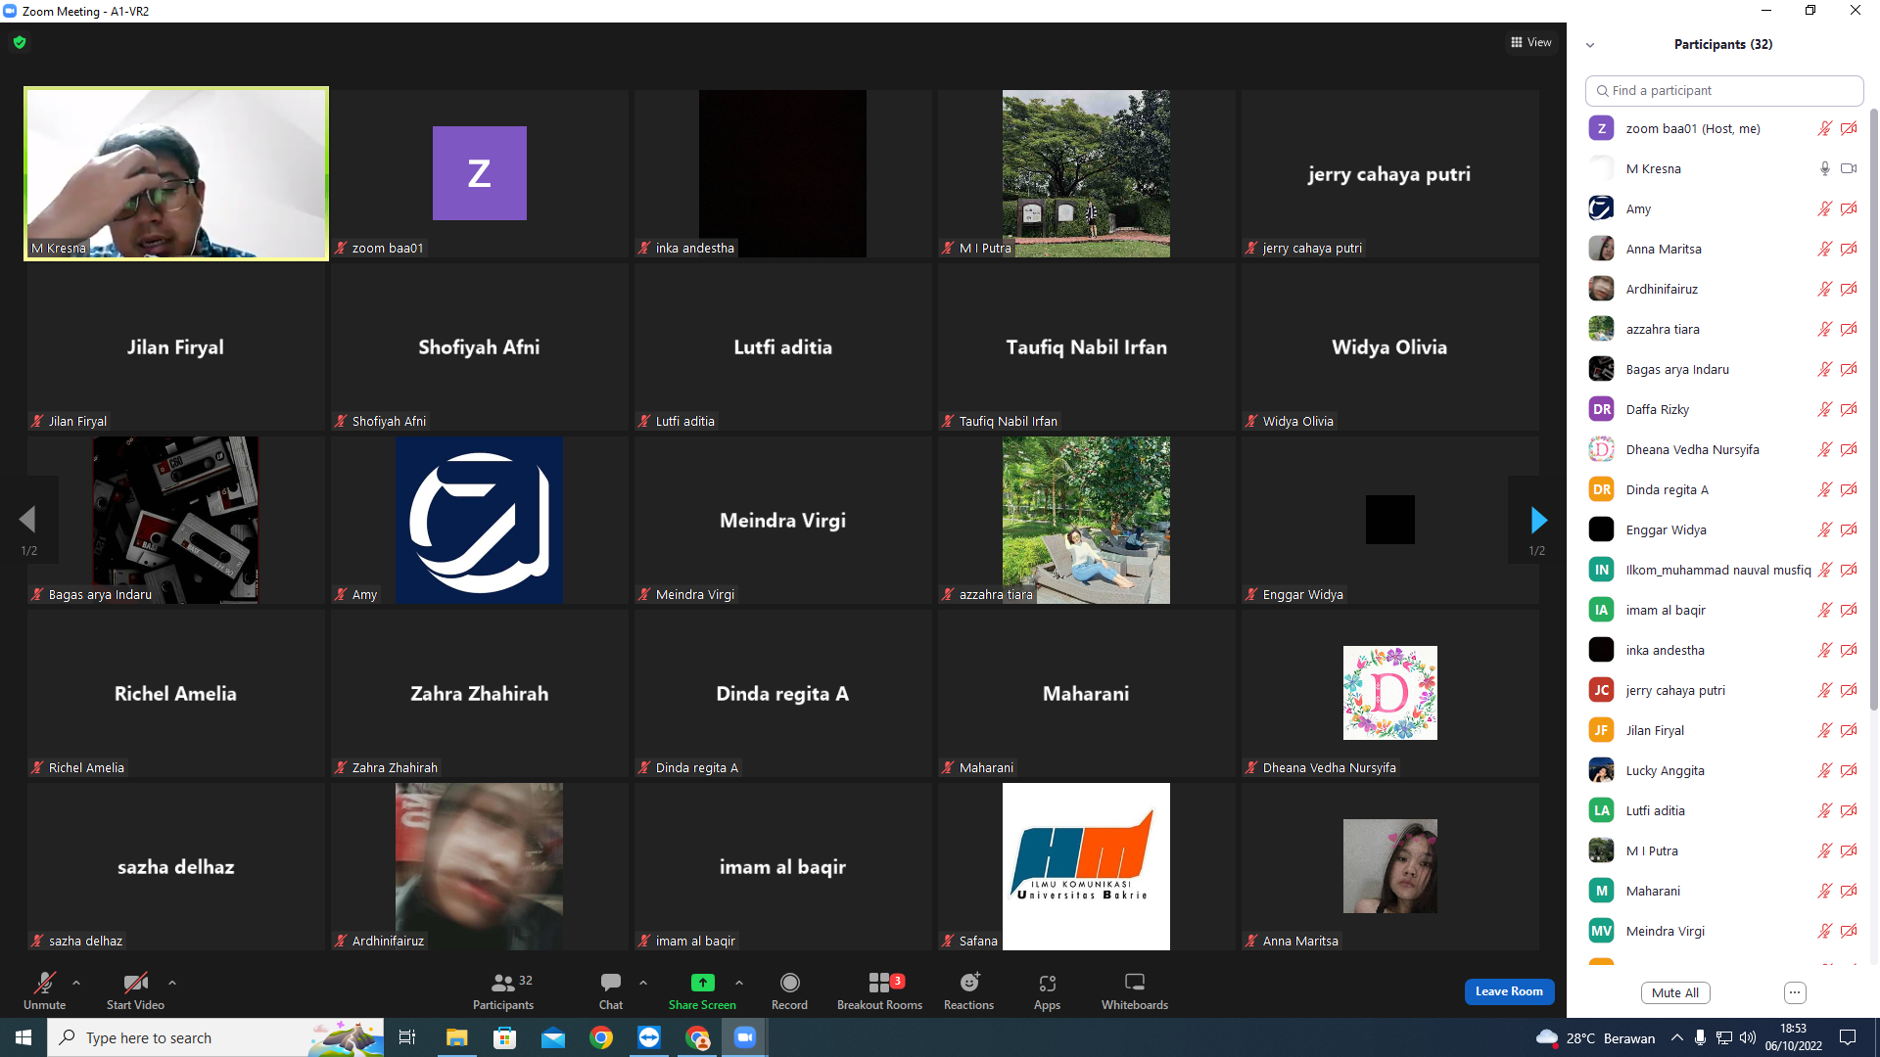Toggle Daffa Rizky's muted microphone icon

(x=1825, y=409)
